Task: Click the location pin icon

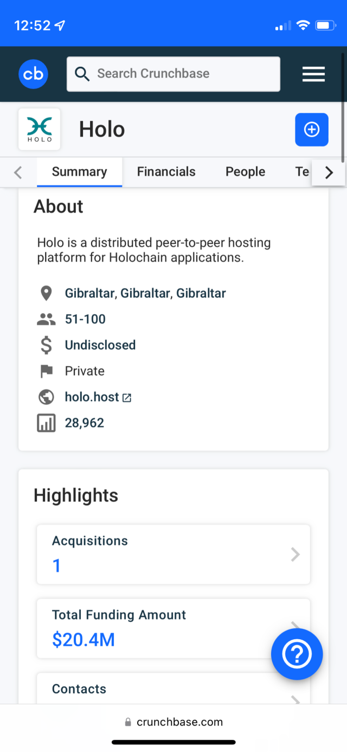Action: (46, 294)
